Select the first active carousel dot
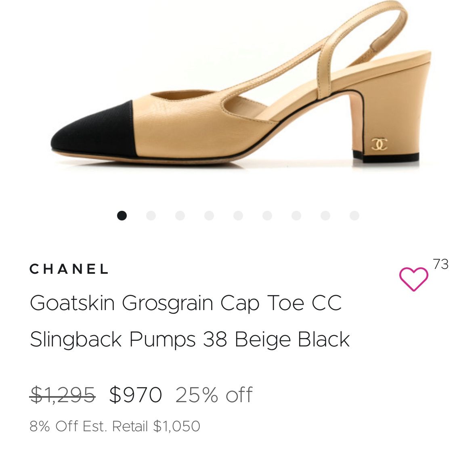 (122, 216)
